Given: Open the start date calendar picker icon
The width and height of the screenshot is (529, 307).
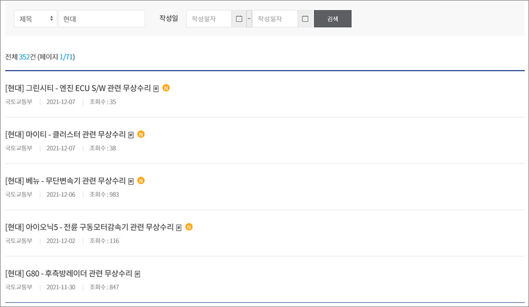Looking at the screenshot, I should click(x=239, y=19).
